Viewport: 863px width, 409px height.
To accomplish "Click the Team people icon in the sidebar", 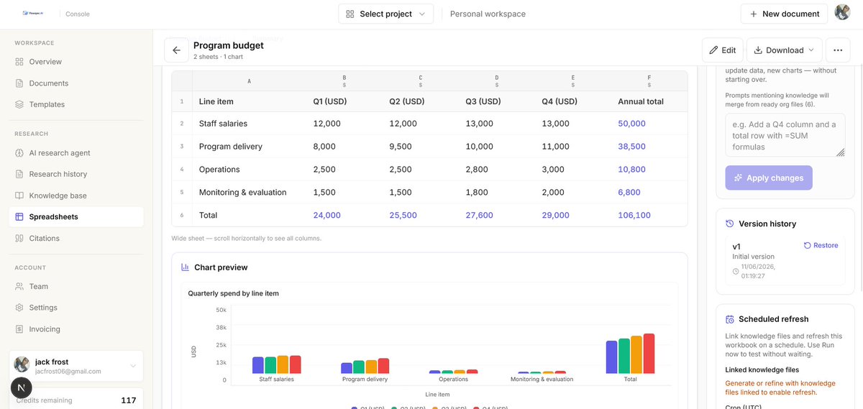I will 19,286.
